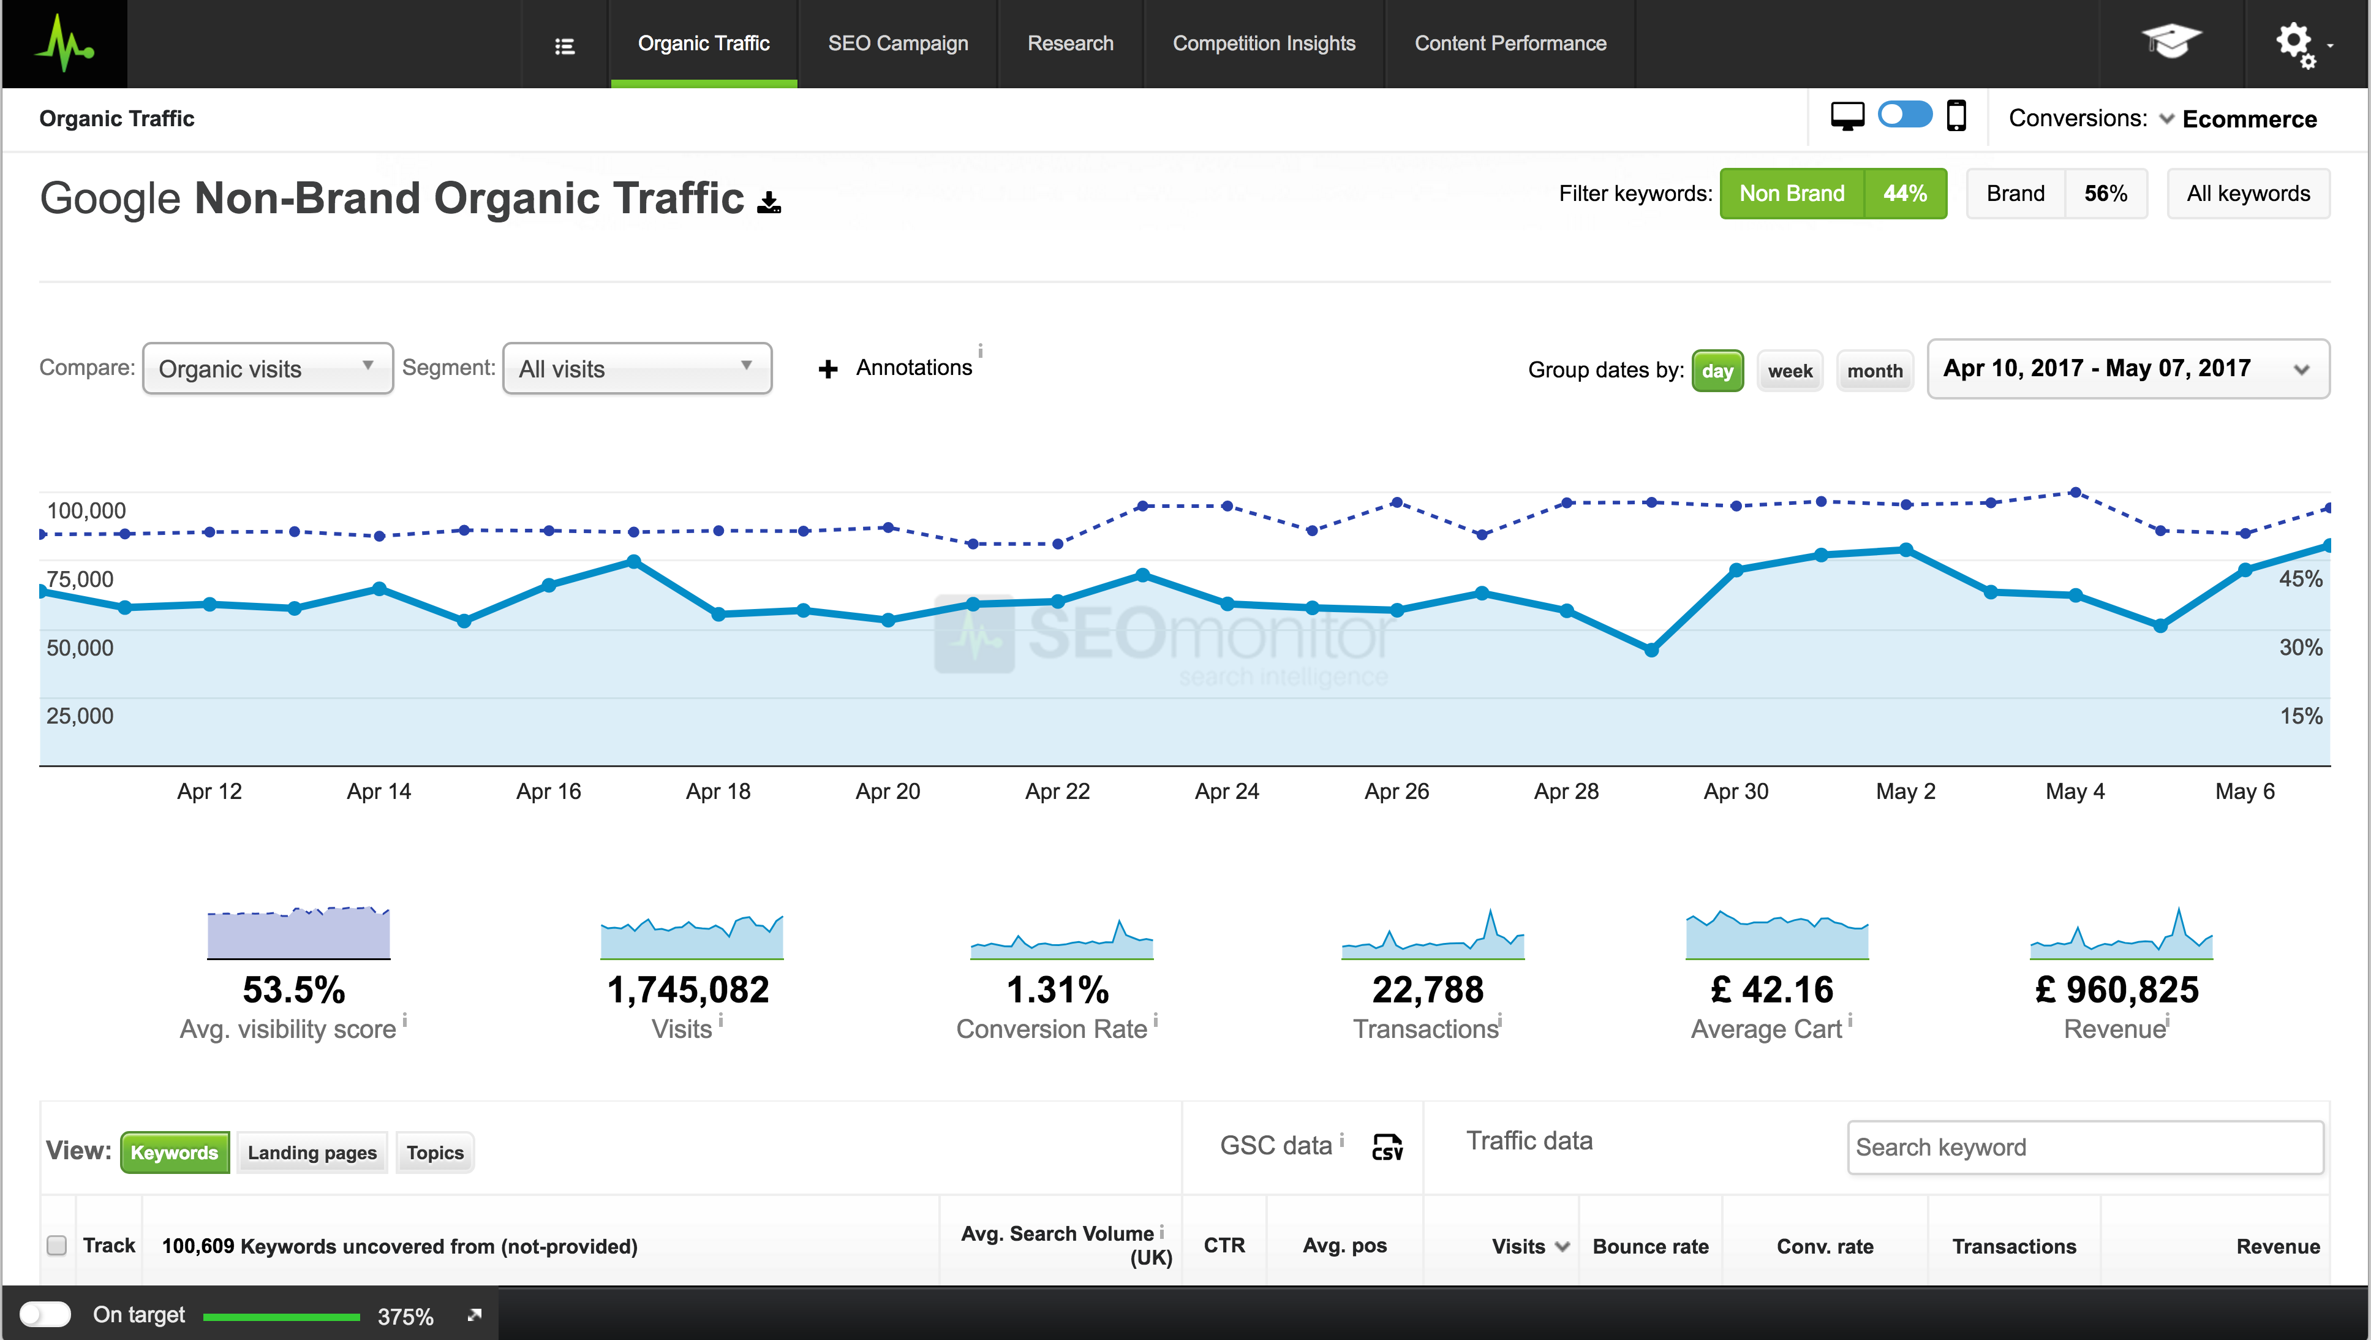Toggle the desktop/mobile device switch

1904,116
